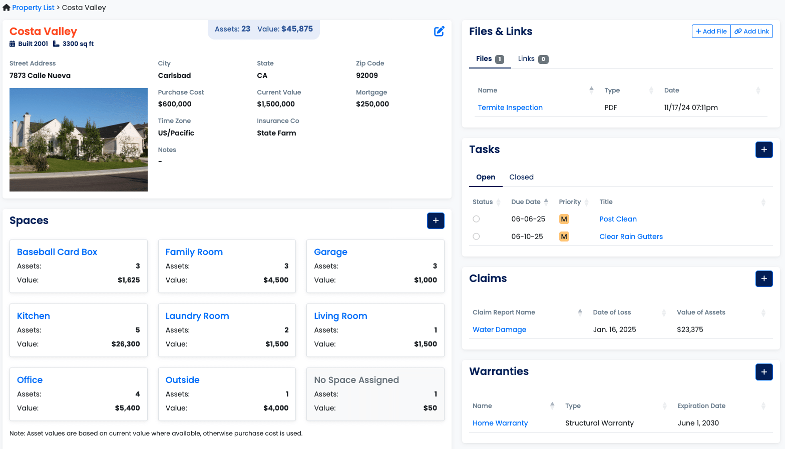This screenshot has width=785, height=449.
Task: Sort tasks by Due Date column
Action: pos(530,202)
